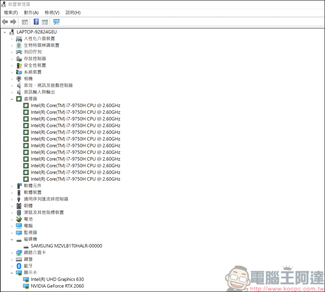
Task: Open the 動作(A) Action menu
Action: click(x=31, y=13)
